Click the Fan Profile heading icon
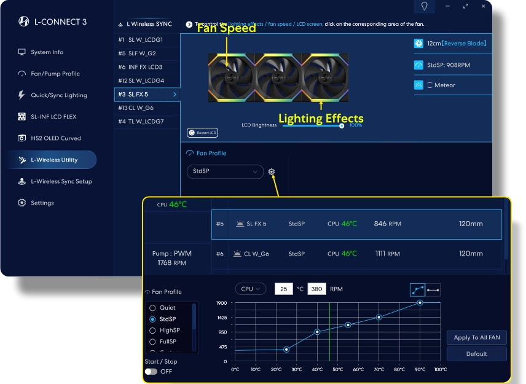 tap(190, 153)
